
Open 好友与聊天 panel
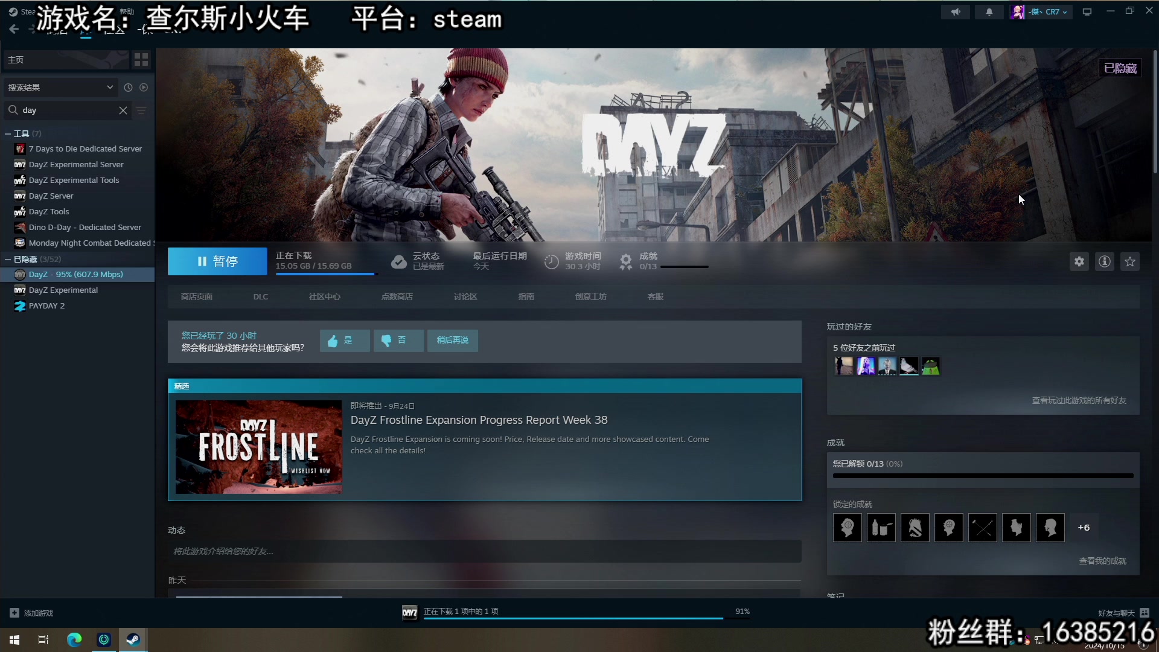coord(1123,613)
